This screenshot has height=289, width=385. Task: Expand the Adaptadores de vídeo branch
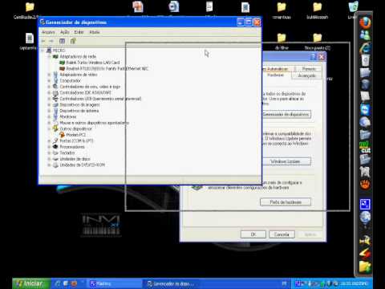point(49,75)
